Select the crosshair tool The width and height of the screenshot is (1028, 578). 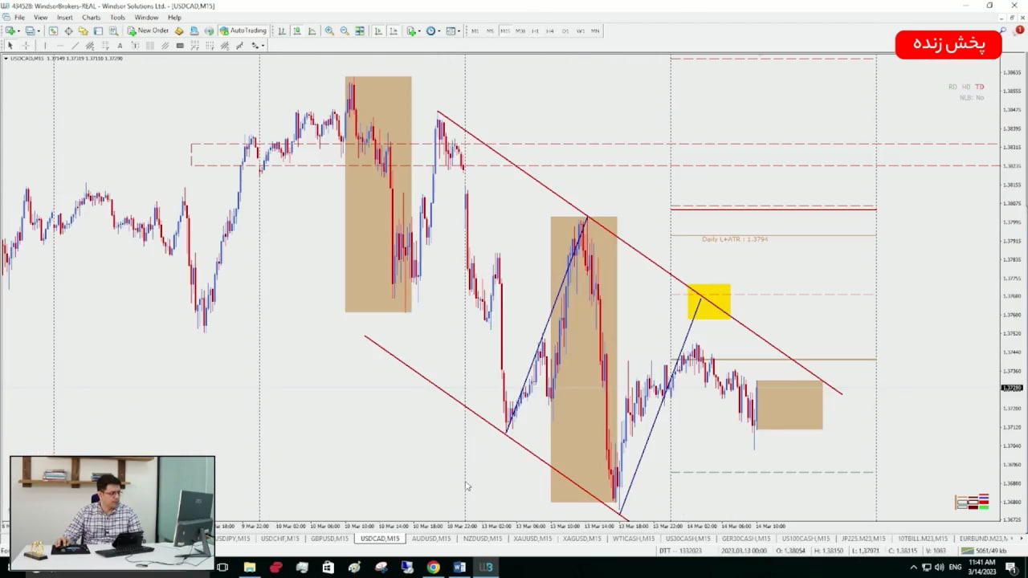pyautogui.click(x=26, y=46)
